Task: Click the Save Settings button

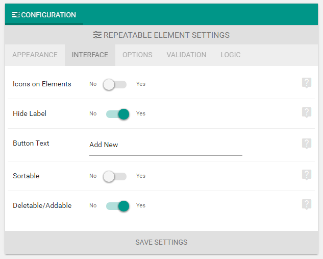Action: pos(161,242)
